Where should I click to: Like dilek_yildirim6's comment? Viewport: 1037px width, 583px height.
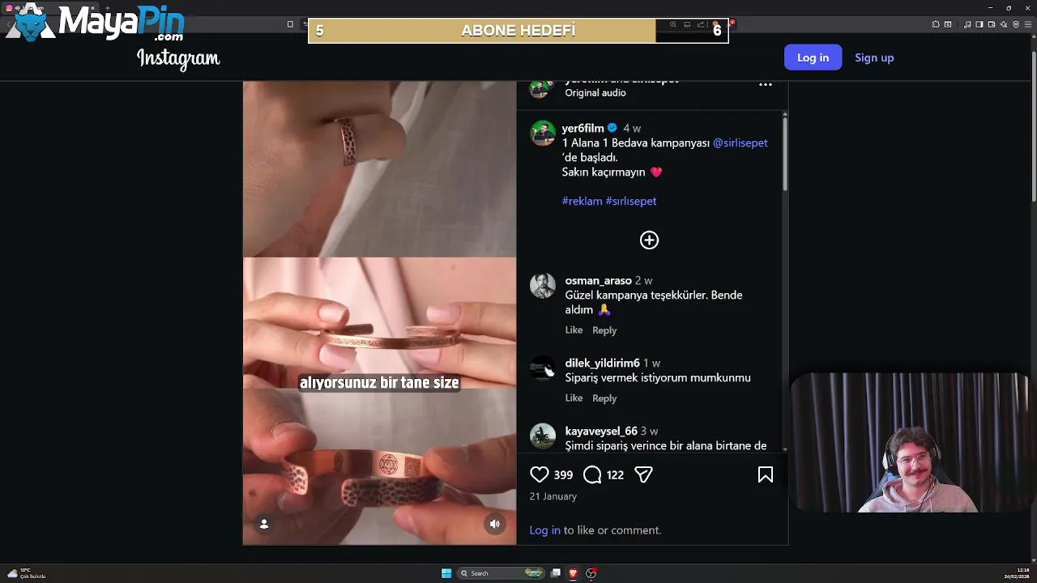(574, 398)
